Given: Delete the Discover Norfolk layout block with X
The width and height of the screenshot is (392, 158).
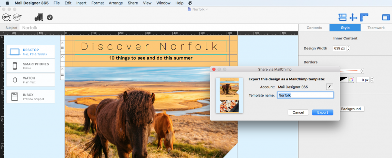Looking at the screenshot, I should tap(62, 43).
